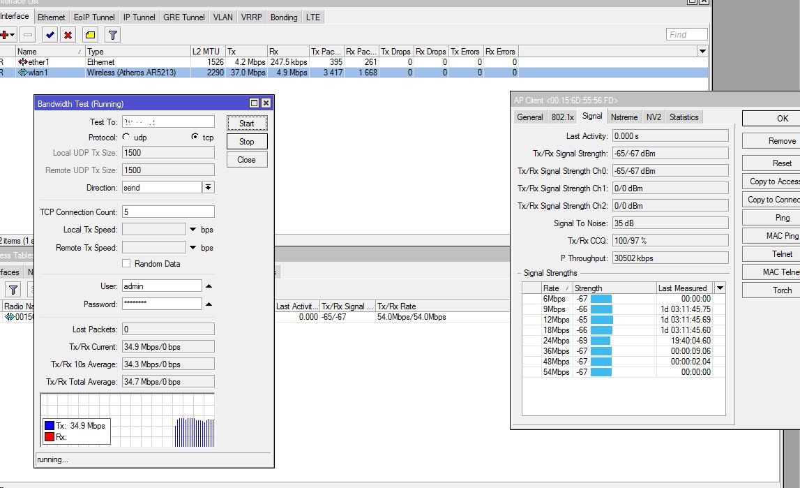Open the VLAN tab
Image resolution: width=800 pixels, height=488 pixels.
click(223, 17)
